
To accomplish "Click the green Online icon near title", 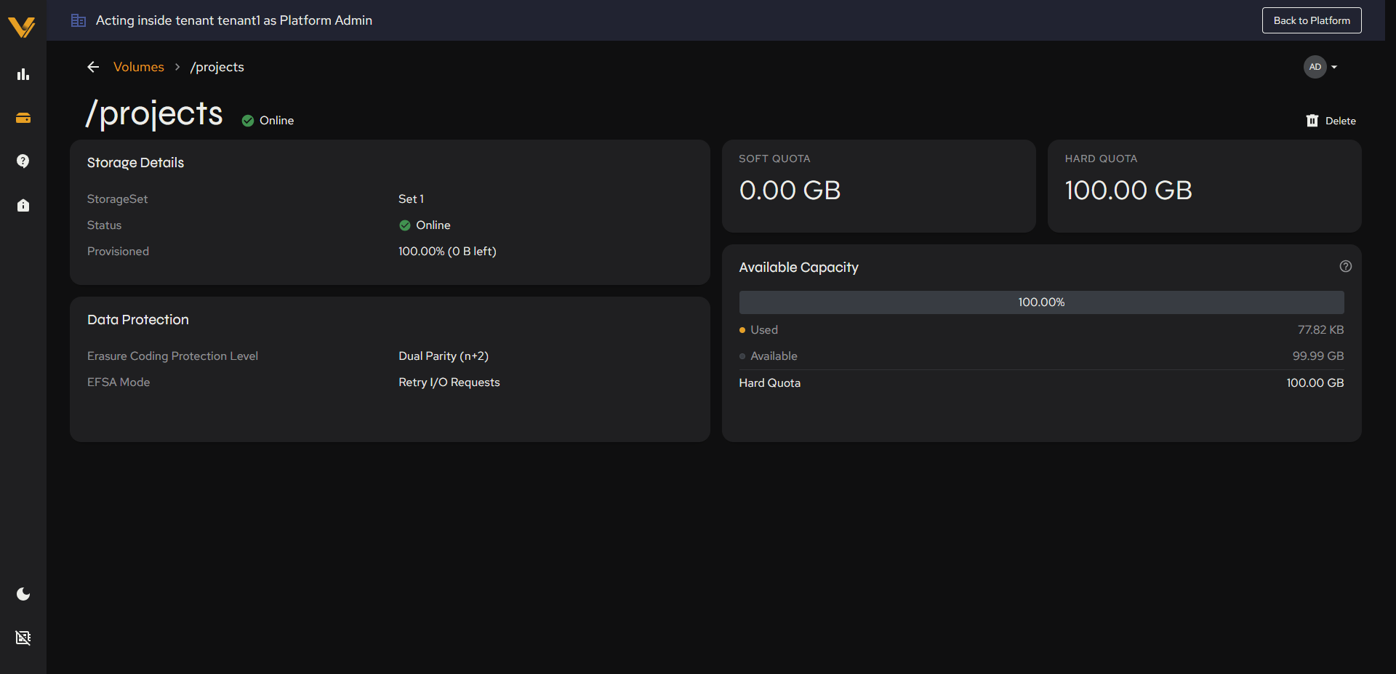I will (x=248, y=121).
